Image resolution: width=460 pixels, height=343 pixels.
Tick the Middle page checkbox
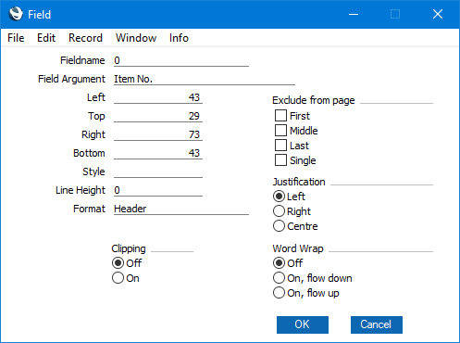click(280, 131)
